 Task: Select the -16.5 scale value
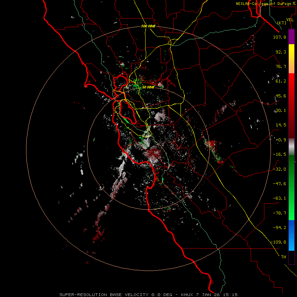[x=280, y=154]
